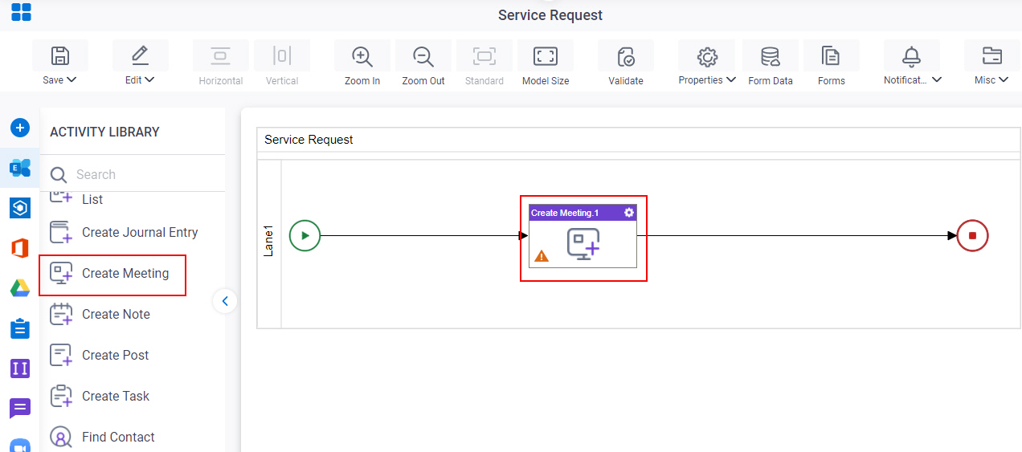The height and width of the screenshot is (452, 1022).
Task: Expand the Save dropdown arrow
Action: coord(72,79)
